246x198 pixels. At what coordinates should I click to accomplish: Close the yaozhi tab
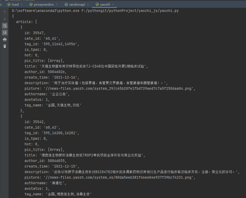(x=113, y=4)
